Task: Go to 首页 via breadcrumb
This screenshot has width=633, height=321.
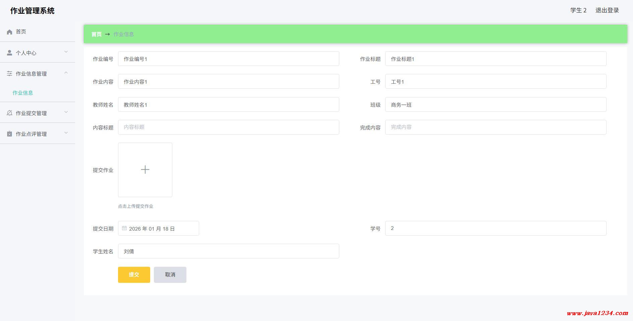Action: pos(96,34)
